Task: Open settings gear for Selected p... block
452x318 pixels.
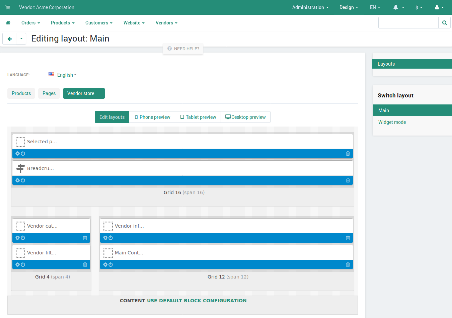Action: [x=17, y=154]
